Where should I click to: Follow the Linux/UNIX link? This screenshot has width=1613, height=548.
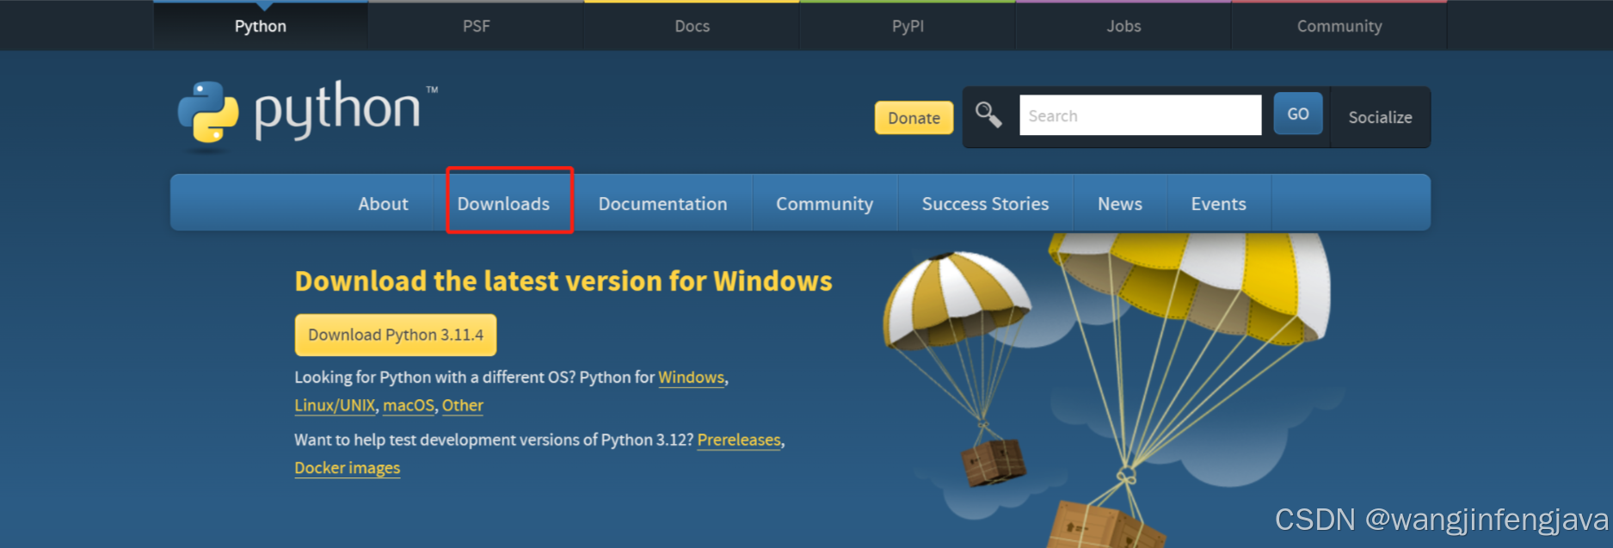pos(335,405)
